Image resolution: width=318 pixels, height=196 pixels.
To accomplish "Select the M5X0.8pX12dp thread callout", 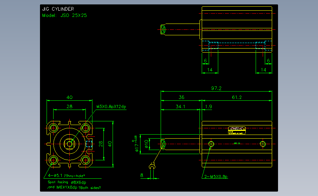I will 111,107.
